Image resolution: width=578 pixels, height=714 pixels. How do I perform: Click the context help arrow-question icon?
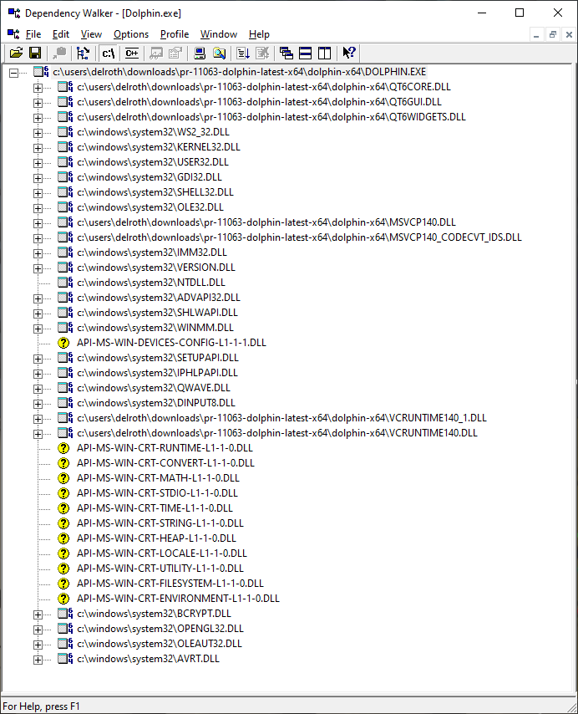click(x=349, y=54)
